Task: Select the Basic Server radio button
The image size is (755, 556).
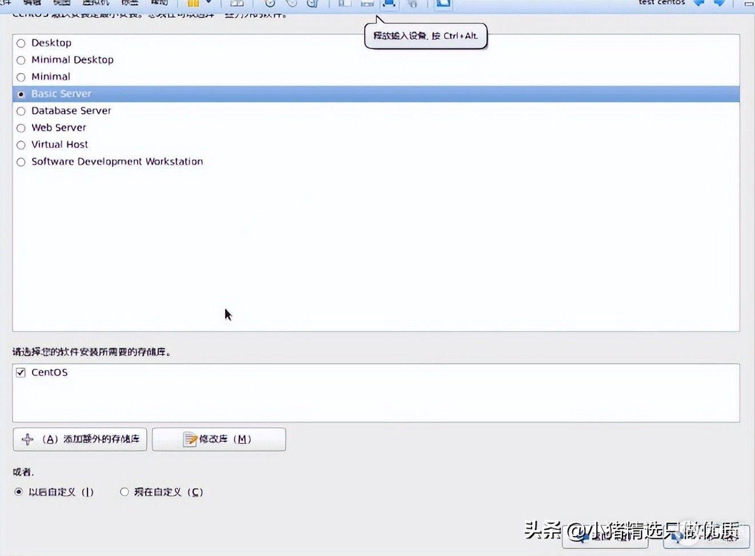Action: (x=21, y=94)
